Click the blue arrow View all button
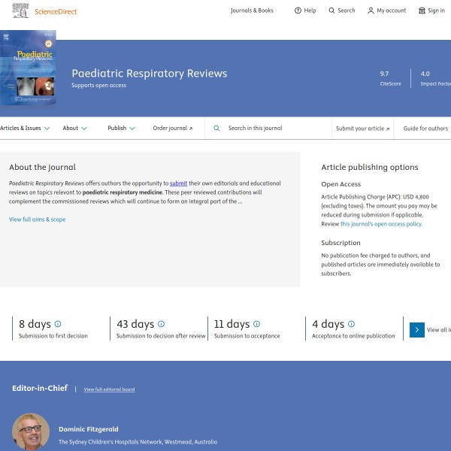This screenshot has height=451, width=451. [417, 329]
